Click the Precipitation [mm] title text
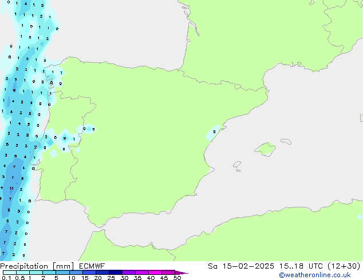Image resolution: width=363 pixels, height=280 pixels. click(37, 266)
